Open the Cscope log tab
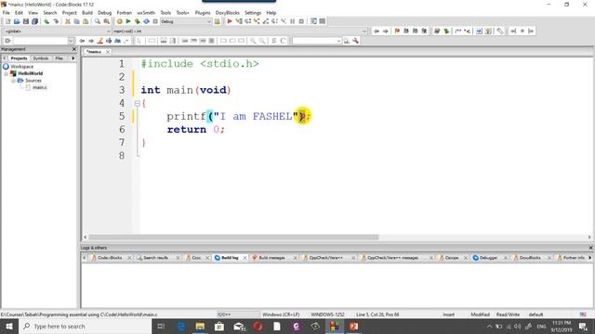Image resolution: width=595 pixels, height=334 pixels. tap(451, 258)
